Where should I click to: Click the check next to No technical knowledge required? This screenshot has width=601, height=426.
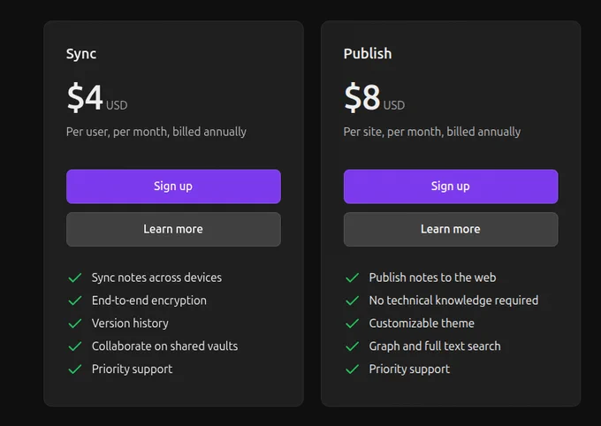tap(353, 300)
